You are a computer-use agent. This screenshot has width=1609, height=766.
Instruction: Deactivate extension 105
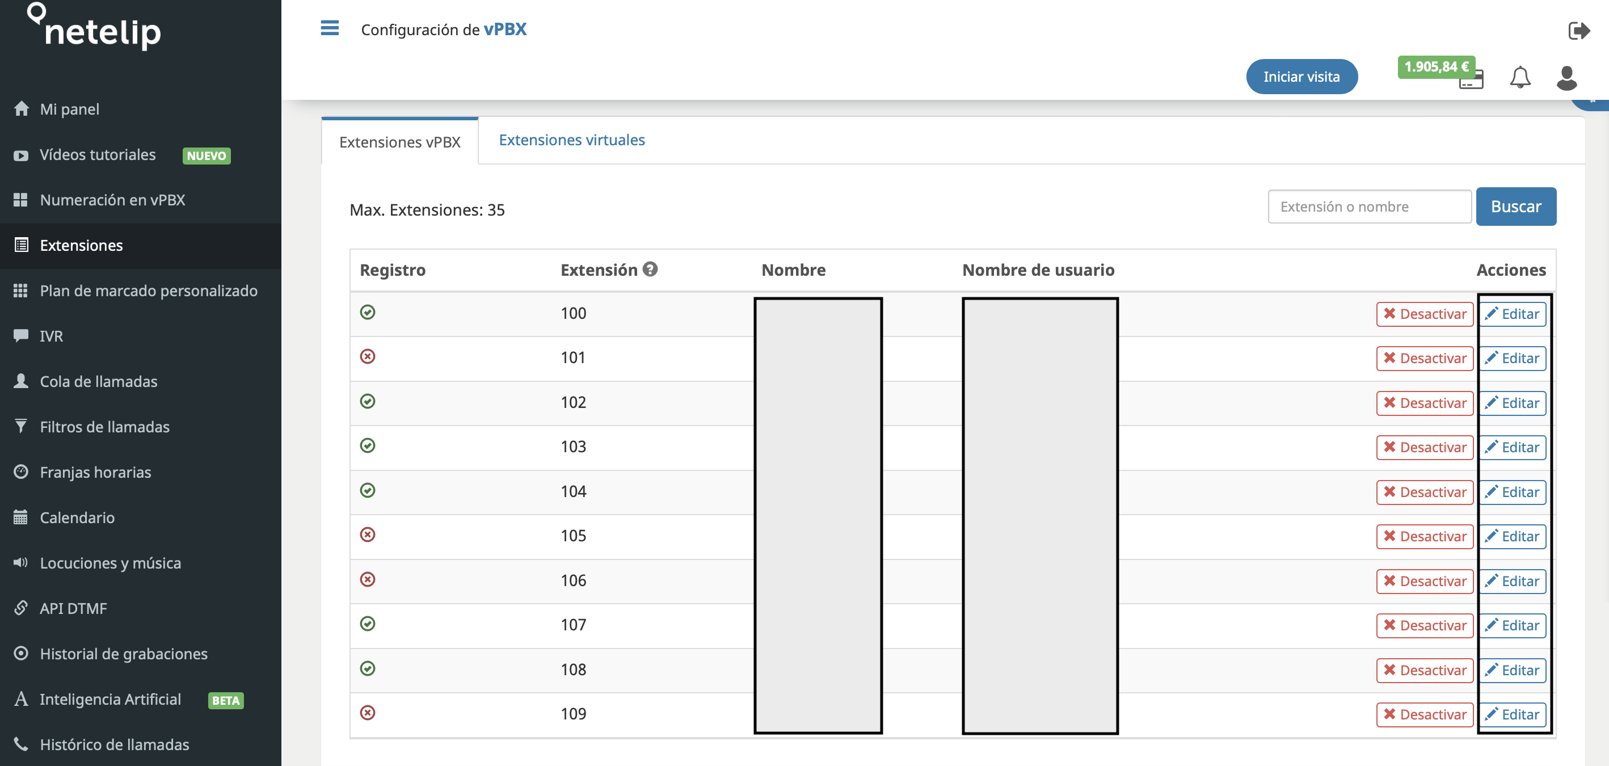[1425, 537]
